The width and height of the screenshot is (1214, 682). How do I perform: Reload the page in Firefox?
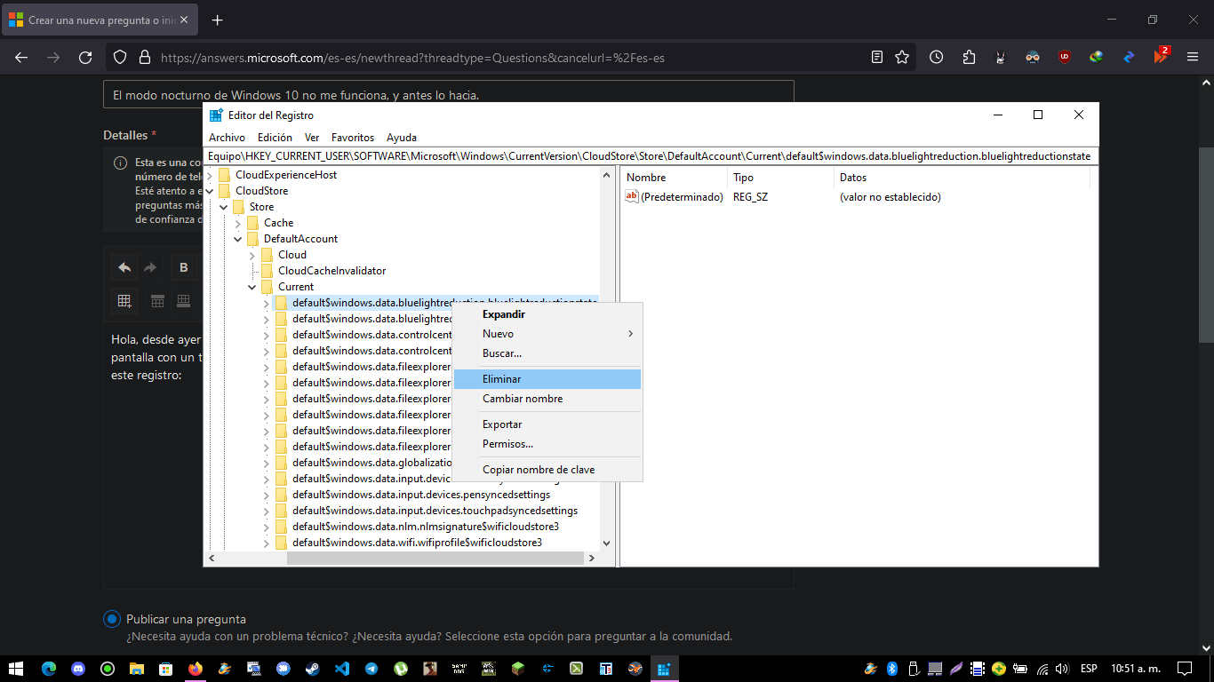click(x=85, y=58)
